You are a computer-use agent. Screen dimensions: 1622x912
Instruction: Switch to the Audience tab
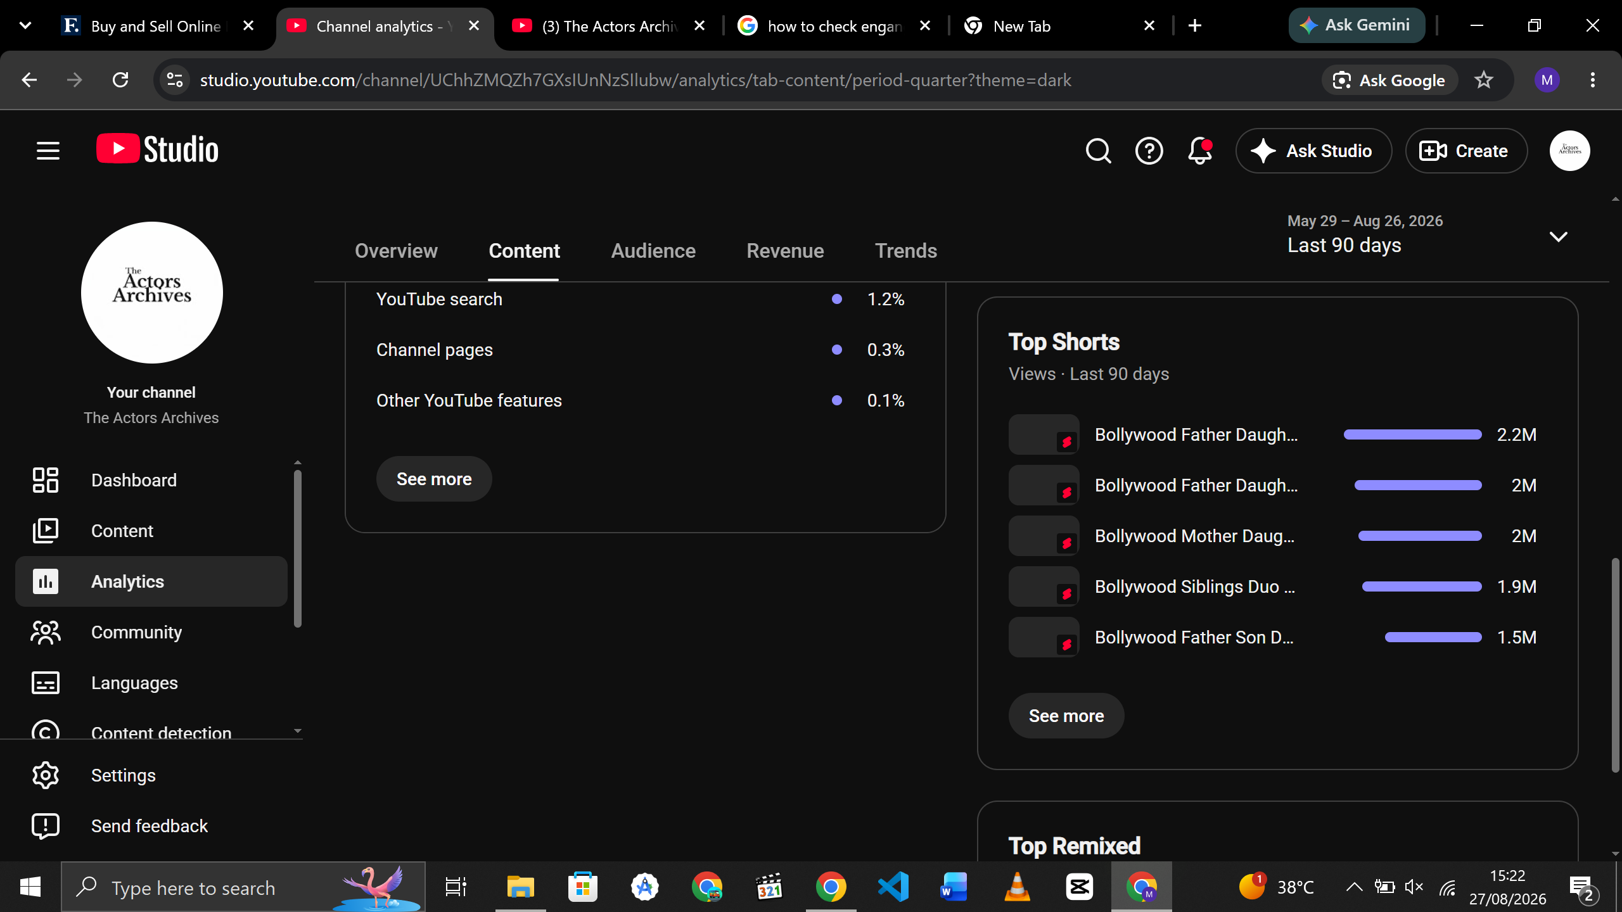click(653, 251)
